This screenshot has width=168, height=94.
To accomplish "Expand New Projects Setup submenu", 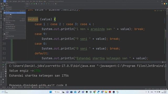I will click(15, 28).
